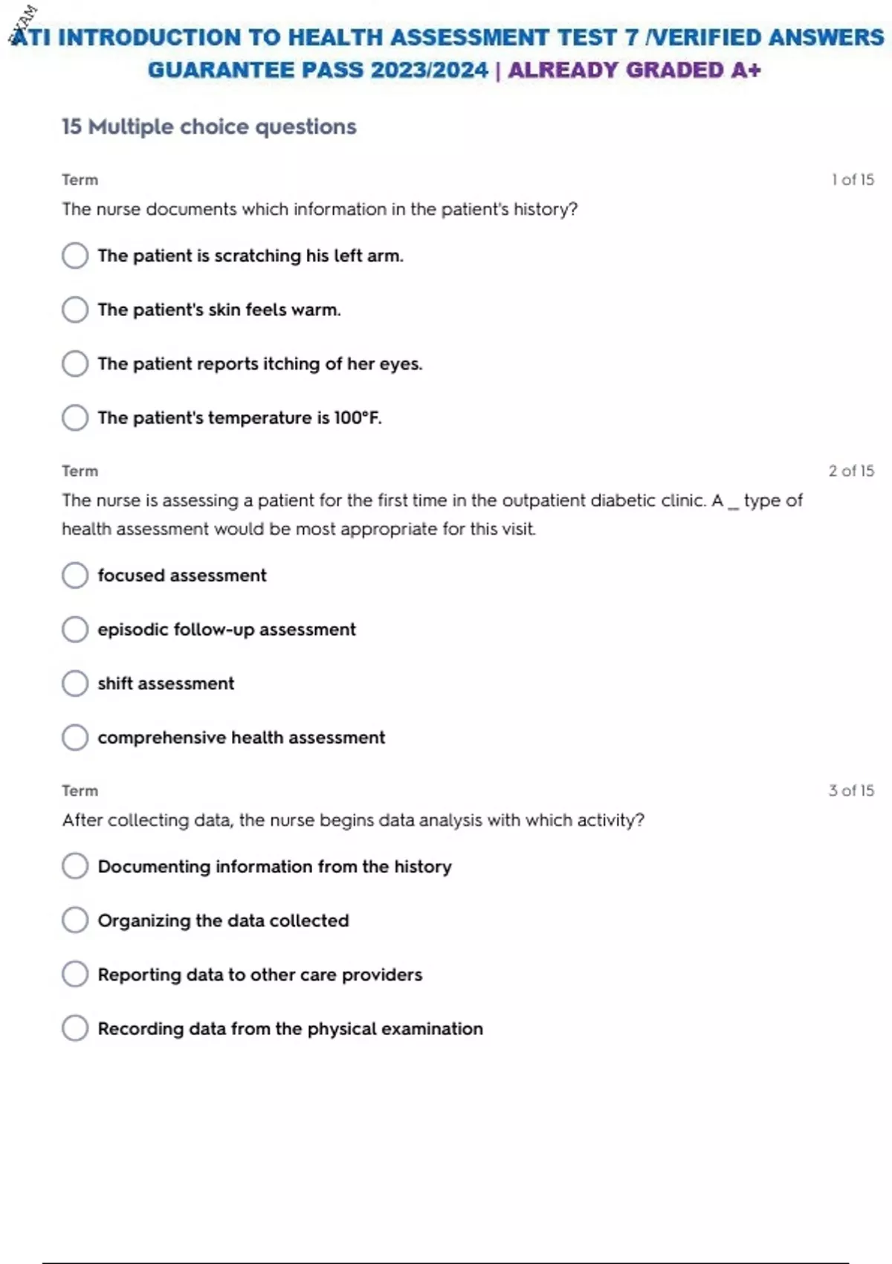
Task: Choose 'Organizing the data collected' option
Action: point(75,920)
